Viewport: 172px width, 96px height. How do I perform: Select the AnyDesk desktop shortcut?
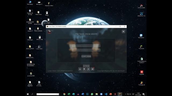point(142,73)
